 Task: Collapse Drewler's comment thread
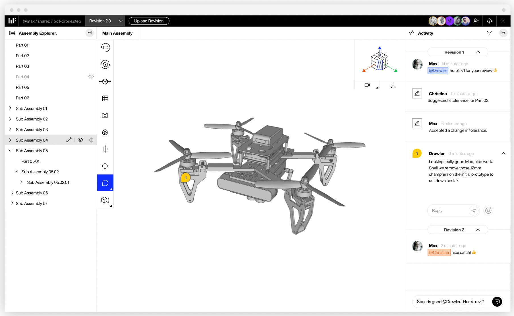tap(503, 153)
